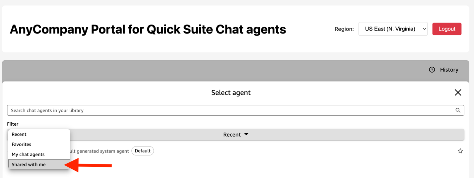The width and height of the screenshot is (474, 178).
Task: Click the History clock icon
Action: (x=432, y=70)
